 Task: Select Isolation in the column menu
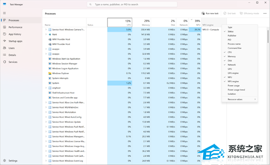(x=240, y=94)
